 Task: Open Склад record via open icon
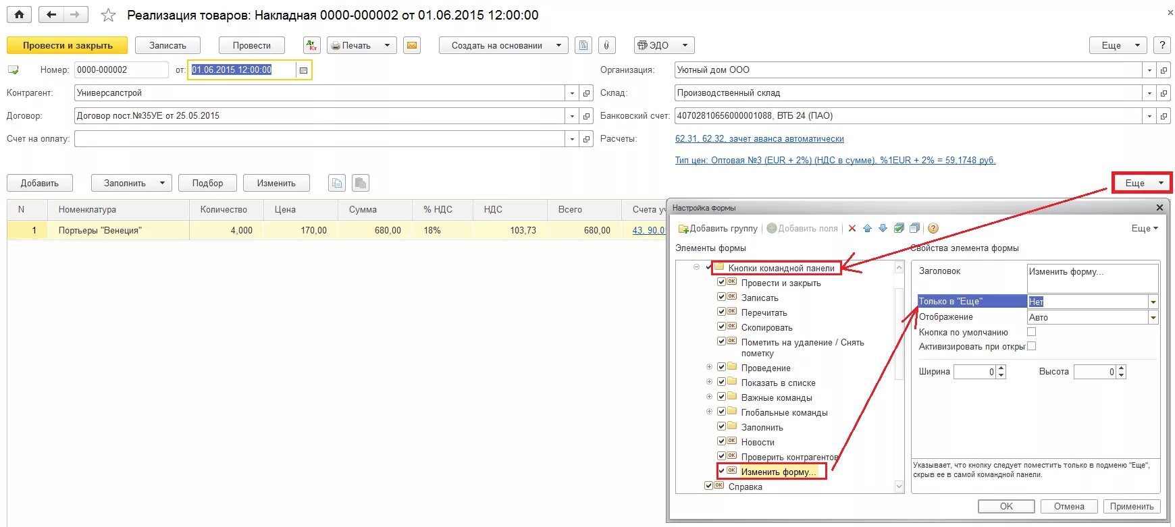coord(1164,93)
